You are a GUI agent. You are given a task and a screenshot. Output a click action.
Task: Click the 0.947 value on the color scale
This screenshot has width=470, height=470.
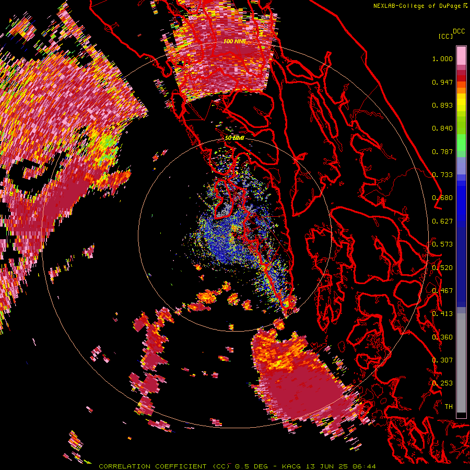[442, 82]
